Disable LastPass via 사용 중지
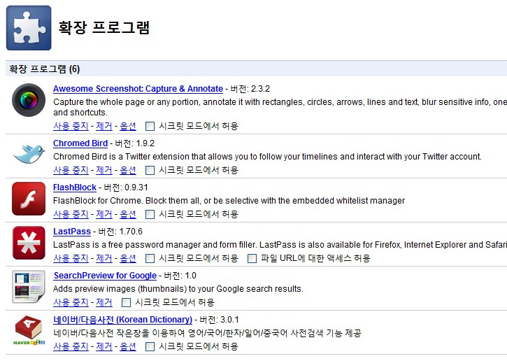This screenshot has height=361, width=507. 71,258
